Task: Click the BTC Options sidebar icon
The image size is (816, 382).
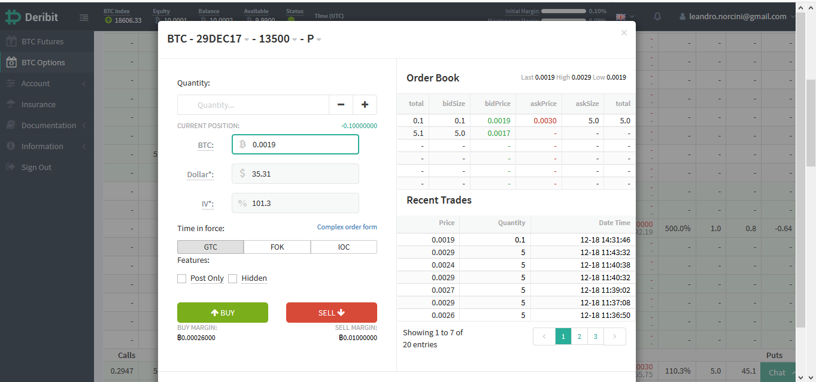Action: (x=11, y=62)
